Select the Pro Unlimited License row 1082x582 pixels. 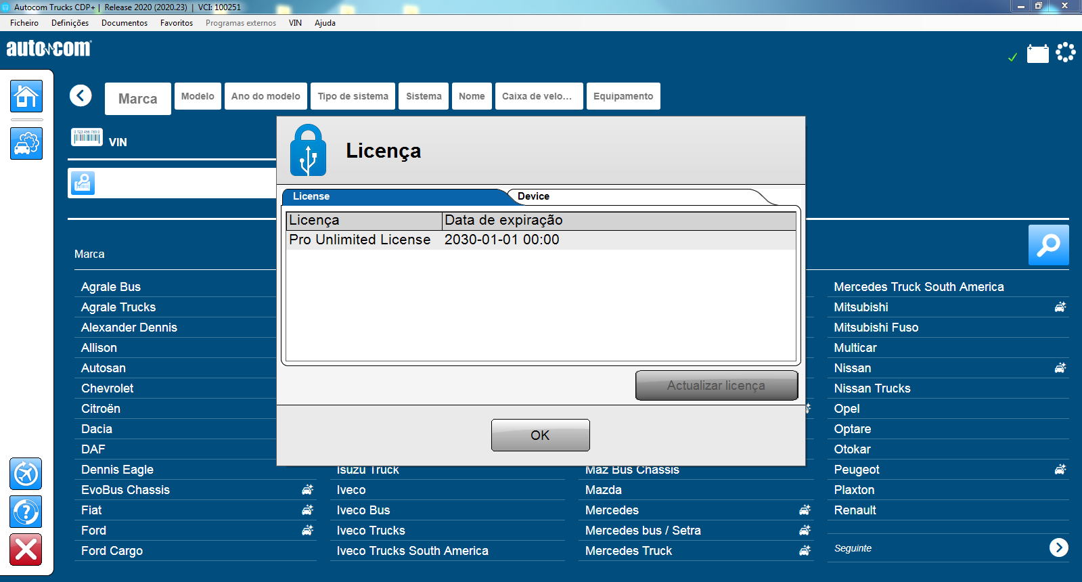click(424, 240)
